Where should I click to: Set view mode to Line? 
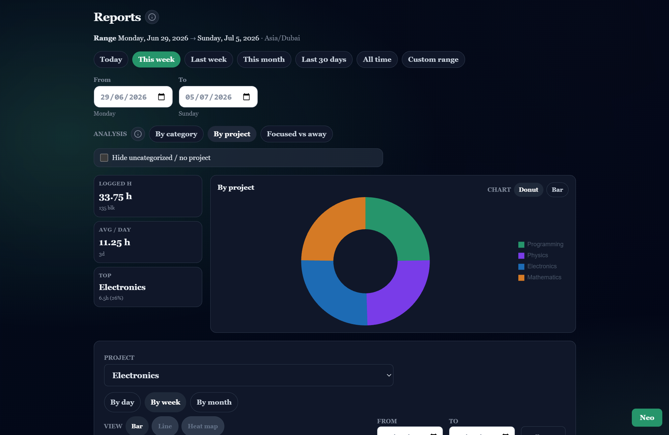[x=165, y=426]
